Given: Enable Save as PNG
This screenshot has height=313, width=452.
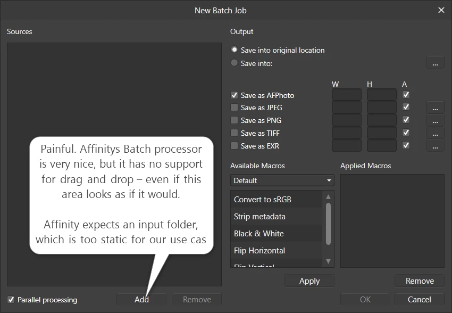Looking at the screenshot, I should coord(235,120).
